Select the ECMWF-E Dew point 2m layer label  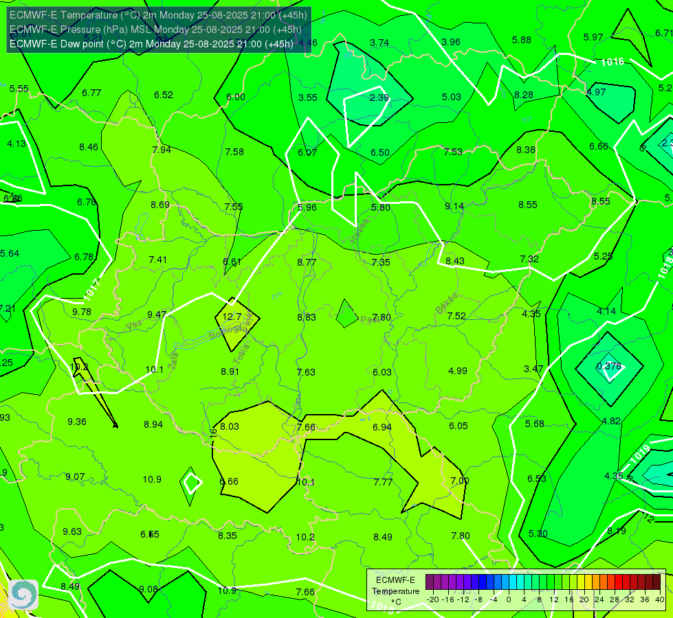[x=151, y=44]
